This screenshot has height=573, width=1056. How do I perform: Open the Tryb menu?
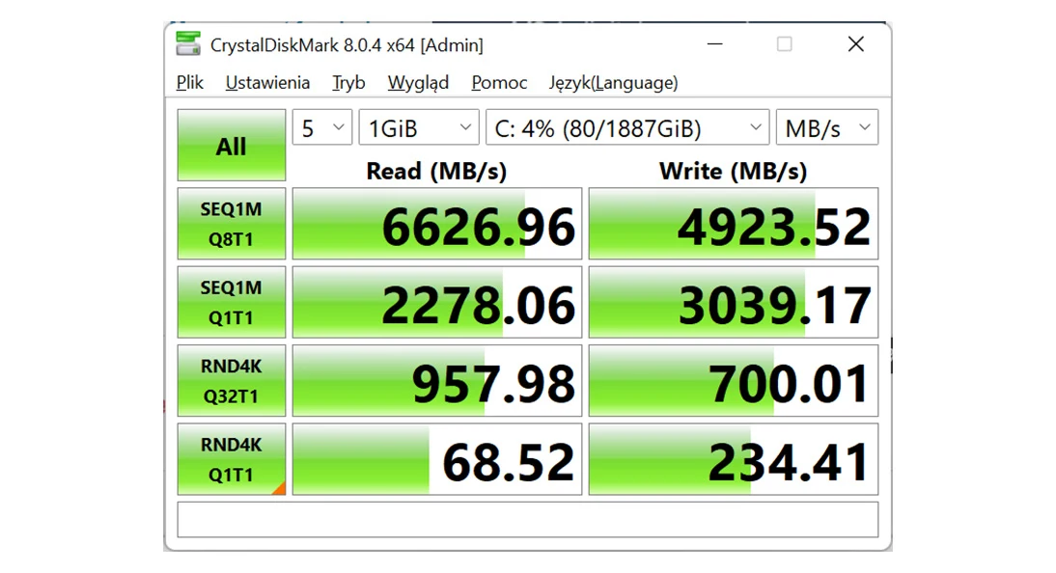coord(347,83)
